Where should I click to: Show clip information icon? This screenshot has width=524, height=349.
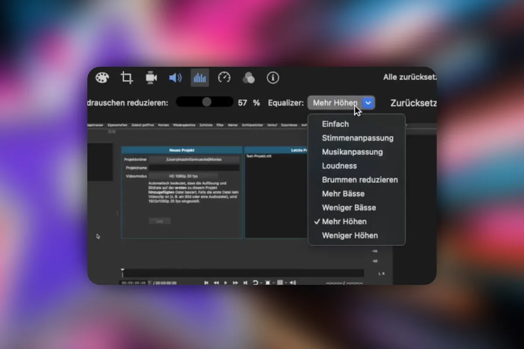tap(273, 78)
